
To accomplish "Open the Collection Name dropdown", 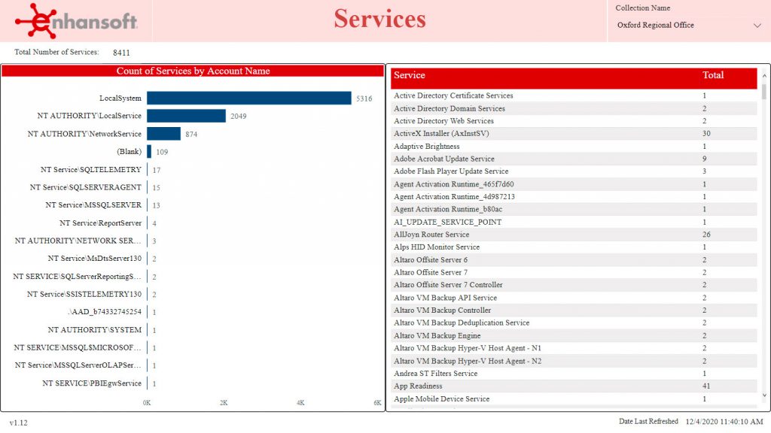I will (689, 25).
